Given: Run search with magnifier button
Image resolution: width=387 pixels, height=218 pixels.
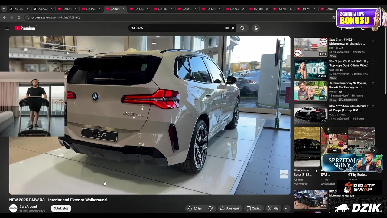Looking at the screenshot, I should [242, 28].
